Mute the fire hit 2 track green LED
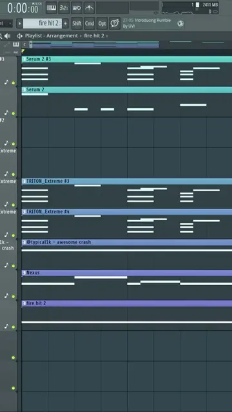 [14, 327]
